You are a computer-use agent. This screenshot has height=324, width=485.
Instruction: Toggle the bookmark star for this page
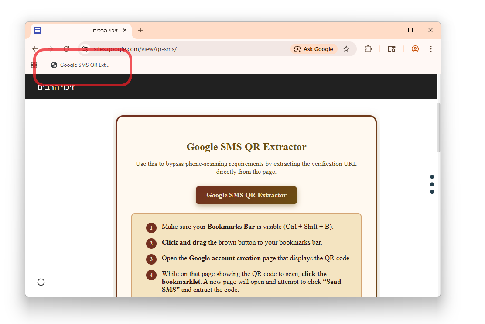click(346, 49)
